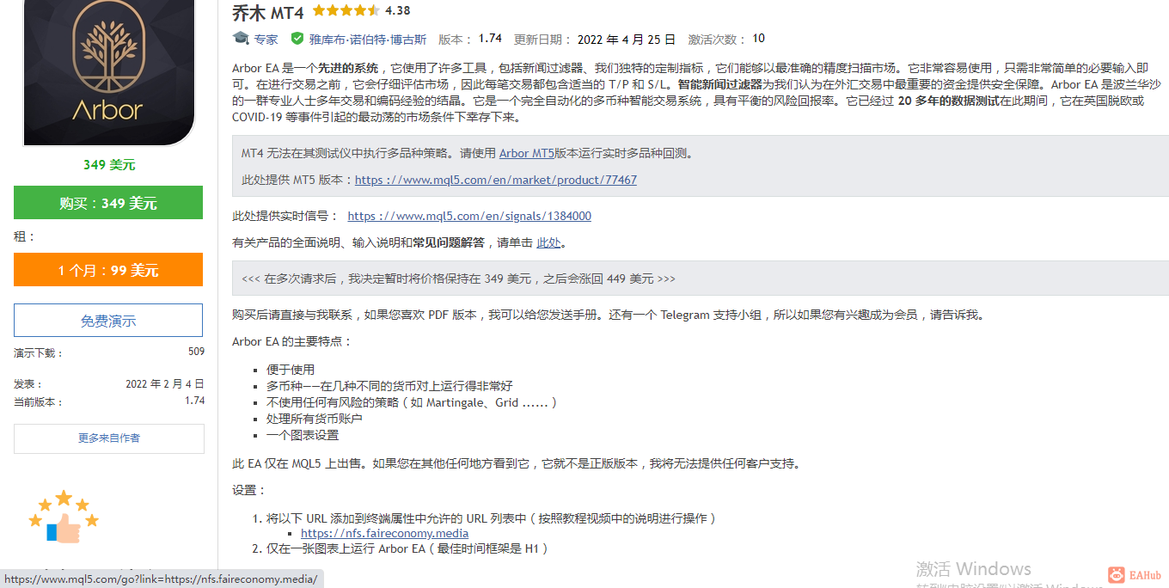Open the signals/1384000 URL link
Screen dimensions: 1169x588
tap(469, 217)
